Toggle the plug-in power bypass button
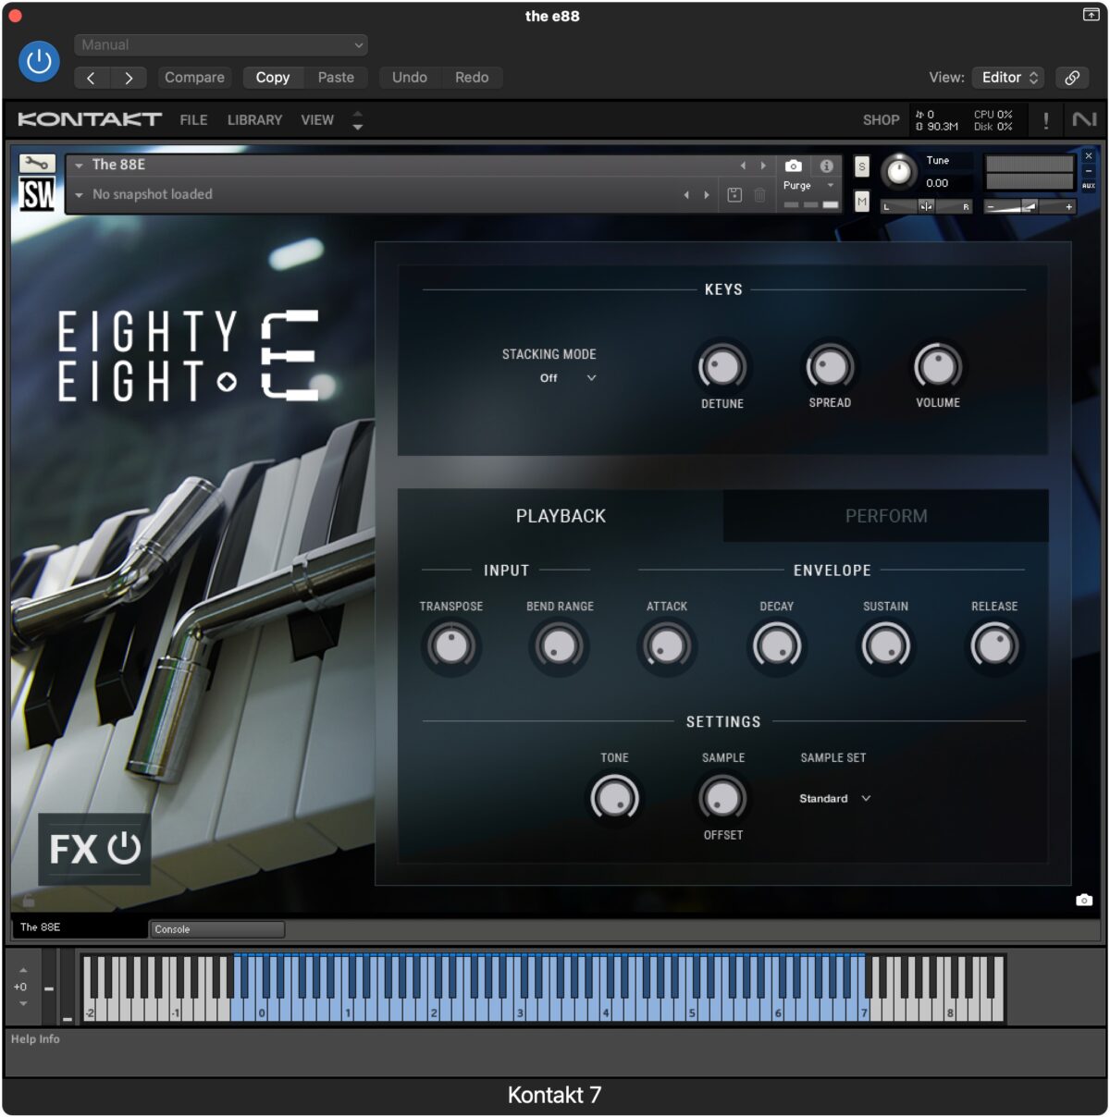The width and height of the screenshot is (1110, 1117). pos(39,62)
